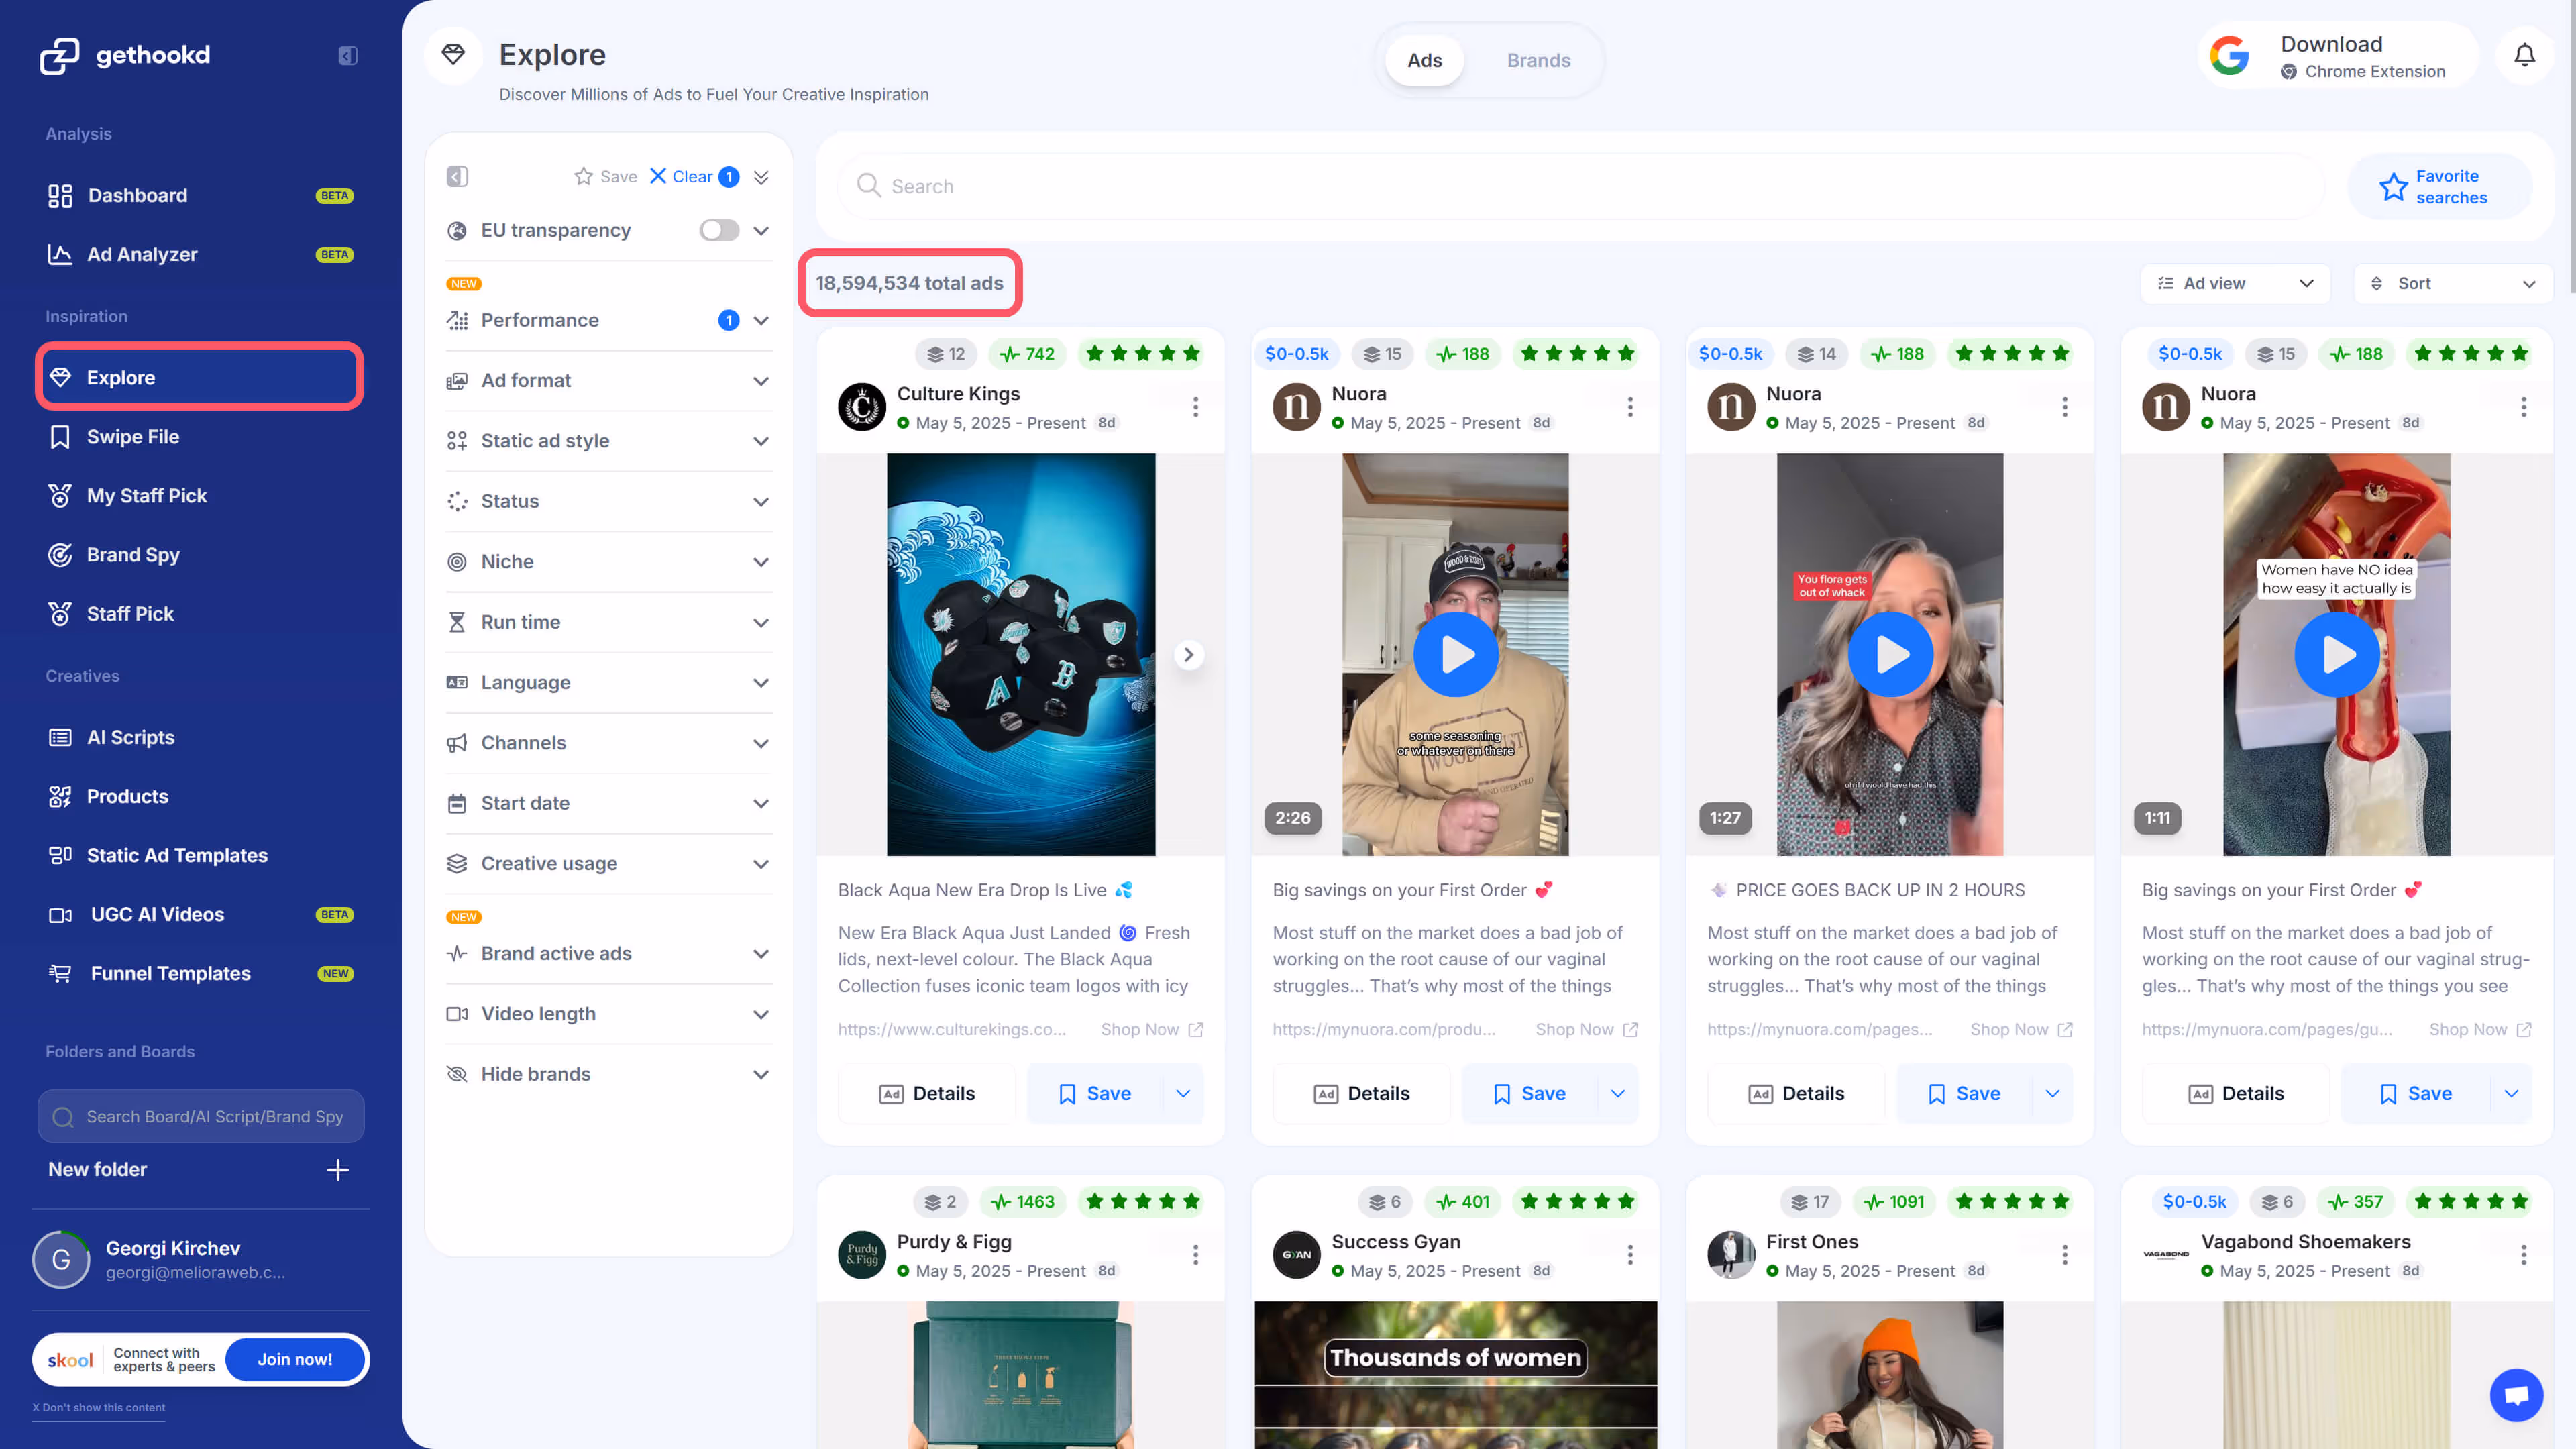
Task: Click the First Ones brand avatar
Action: click(x=1731, y=1255)
